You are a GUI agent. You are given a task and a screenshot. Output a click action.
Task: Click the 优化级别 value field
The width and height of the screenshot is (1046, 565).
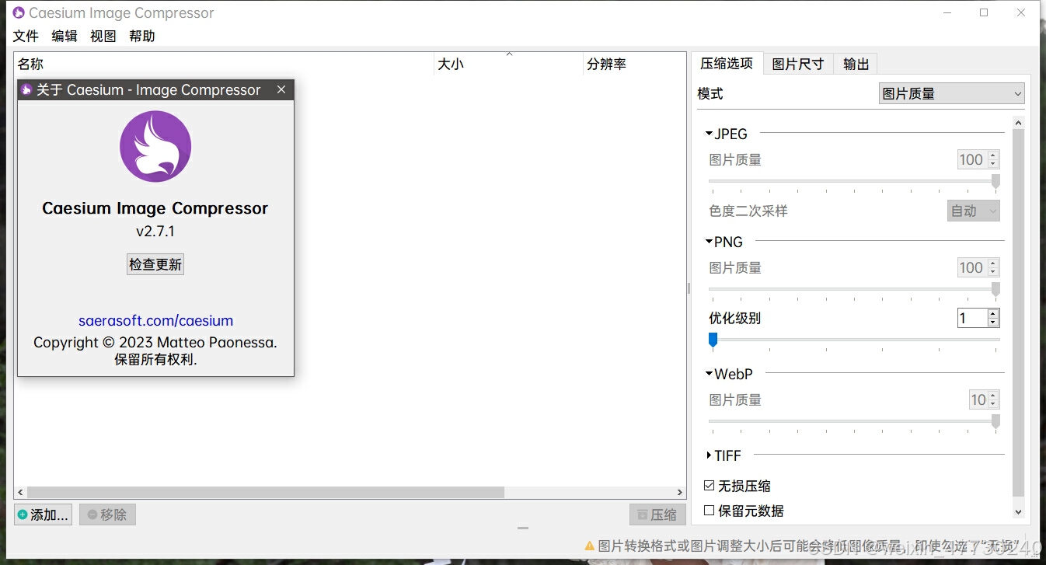[x=972, y=318]
